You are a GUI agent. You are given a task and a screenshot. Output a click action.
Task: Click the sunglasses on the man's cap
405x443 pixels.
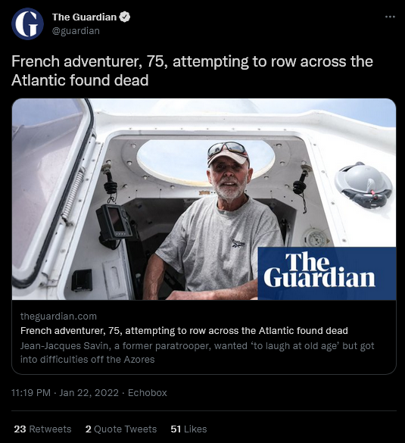pos(227,150)
